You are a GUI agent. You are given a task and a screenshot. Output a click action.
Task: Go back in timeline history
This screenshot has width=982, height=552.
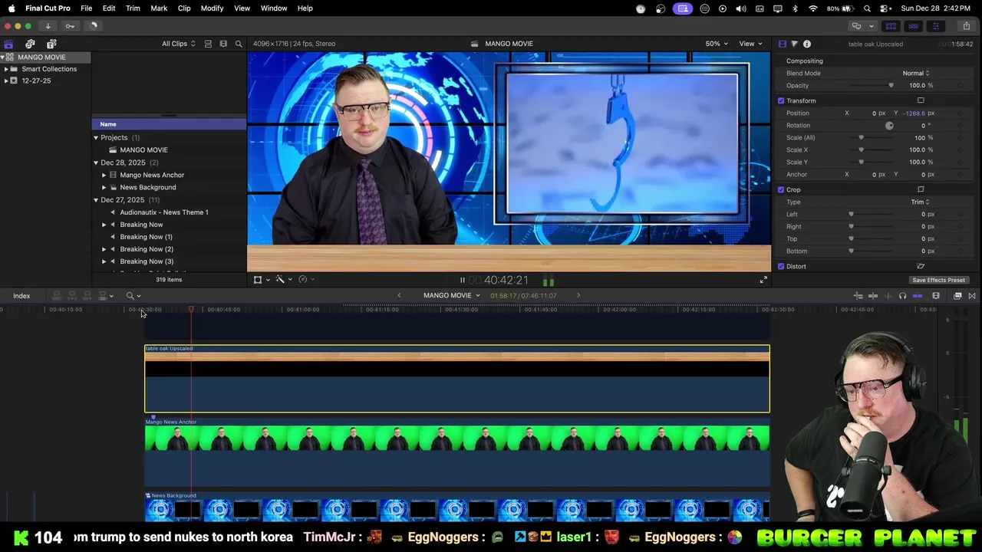(x=399, y=296)
